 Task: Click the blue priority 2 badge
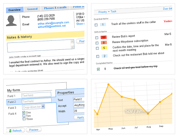[104, 56]
